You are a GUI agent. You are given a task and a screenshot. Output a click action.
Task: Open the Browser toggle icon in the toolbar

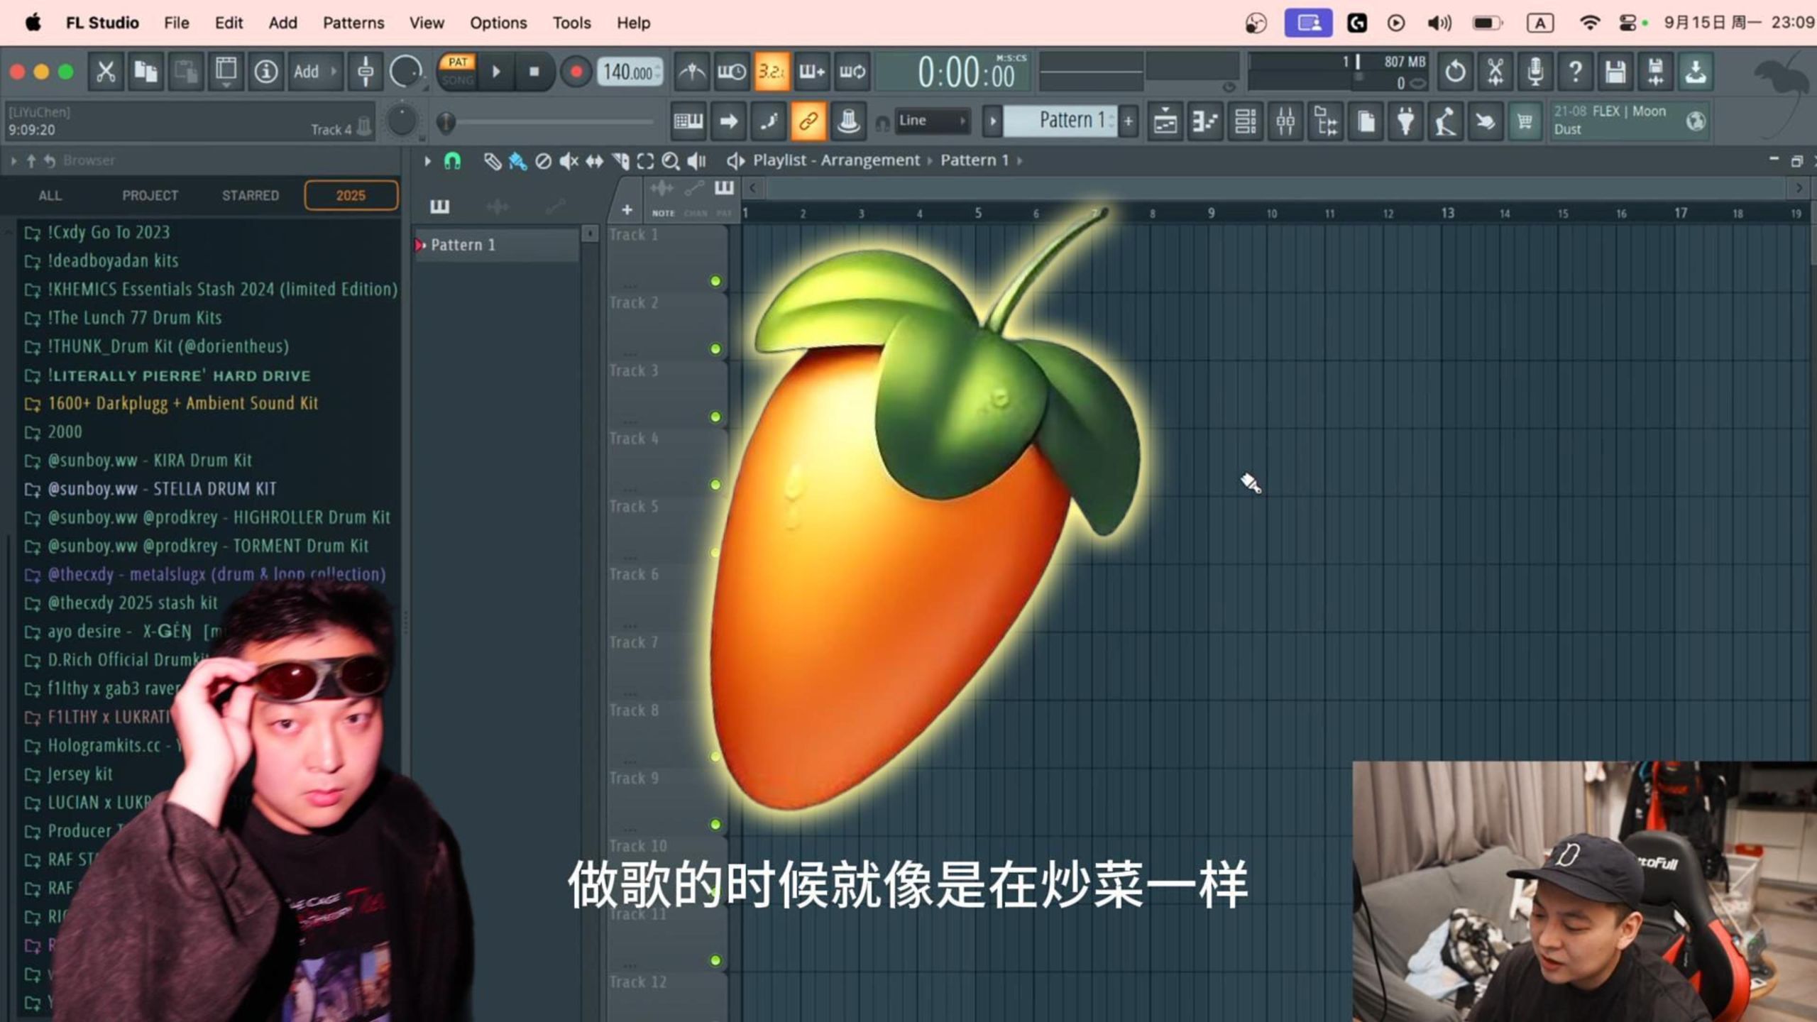pos(1325,121)
